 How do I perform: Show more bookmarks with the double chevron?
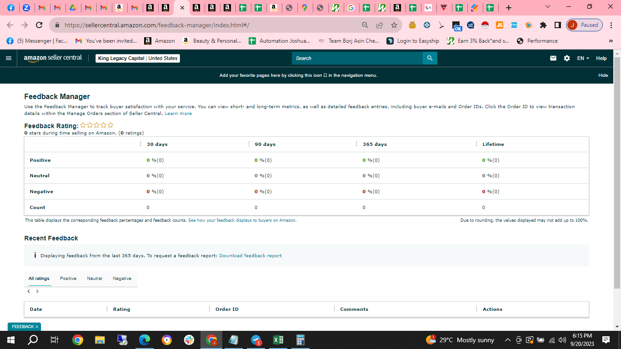click(x=611, y=41)
